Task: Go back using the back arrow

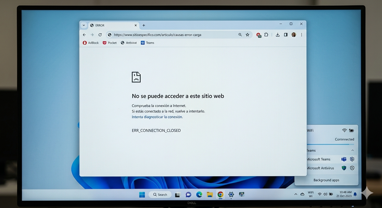Action: click(x=84, y=35)
